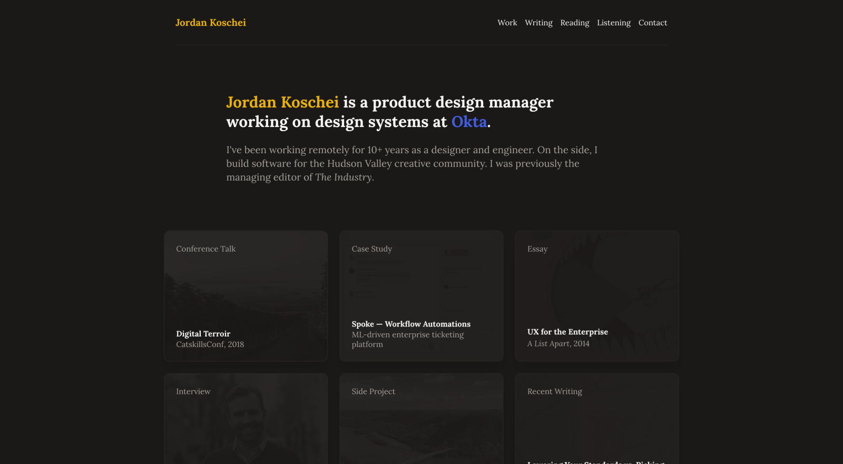Image resolution: width=843 pixels, height=464 pixels.
Task: Navigate to the Listening page
Action: [x=614, y=23]
